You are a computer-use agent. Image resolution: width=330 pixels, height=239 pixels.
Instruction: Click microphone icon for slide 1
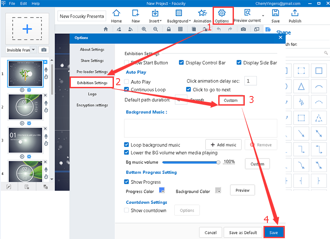(x=46, y=70)
